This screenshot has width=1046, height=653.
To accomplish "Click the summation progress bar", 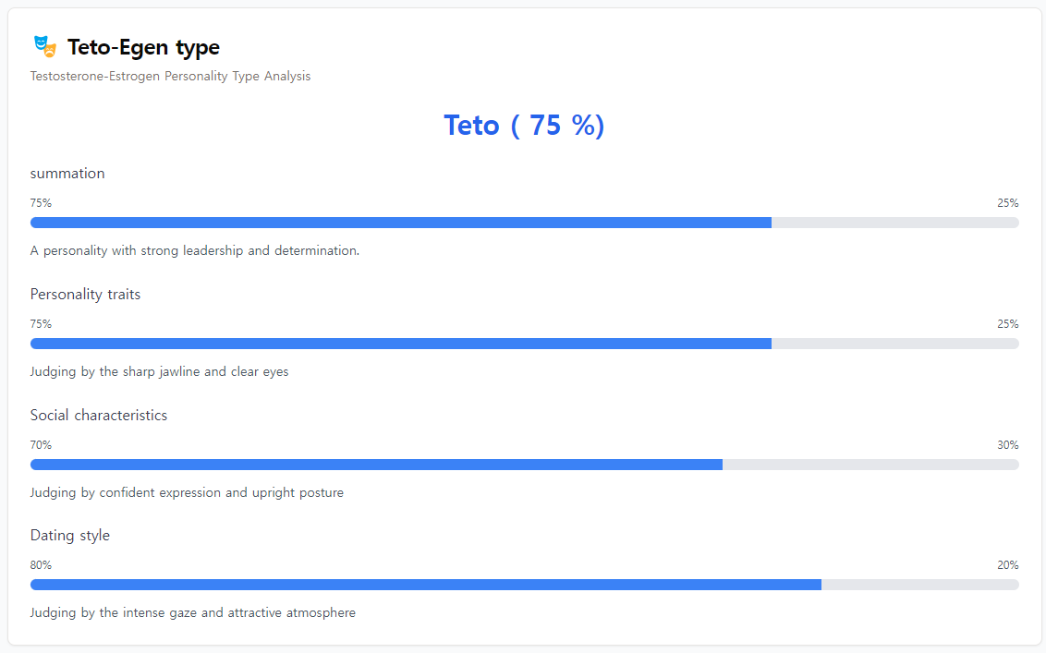I will [524, 223].
